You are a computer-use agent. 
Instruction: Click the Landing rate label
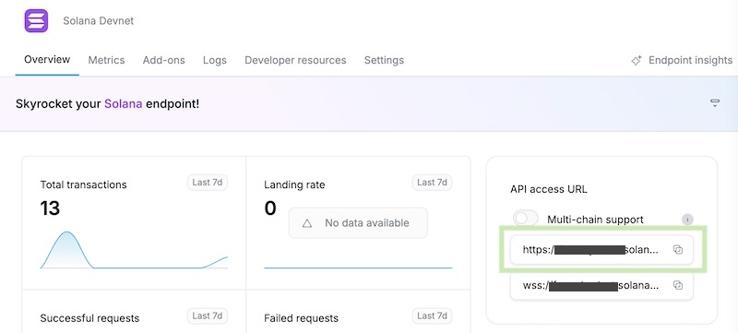[294, 184]
